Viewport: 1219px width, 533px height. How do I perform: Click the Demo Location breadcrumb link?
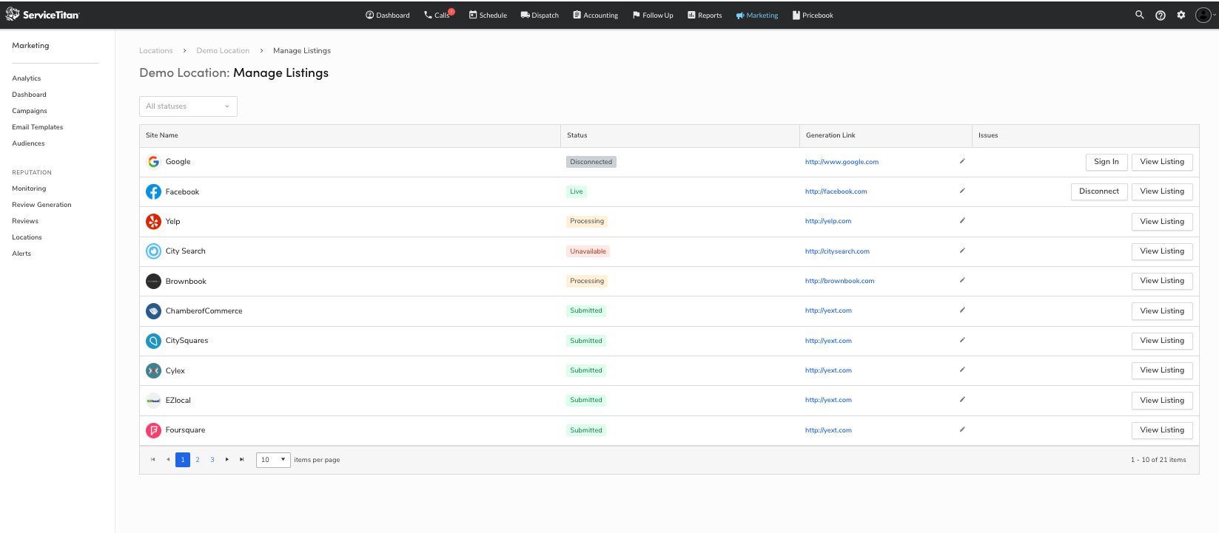[x=223, y=51]
